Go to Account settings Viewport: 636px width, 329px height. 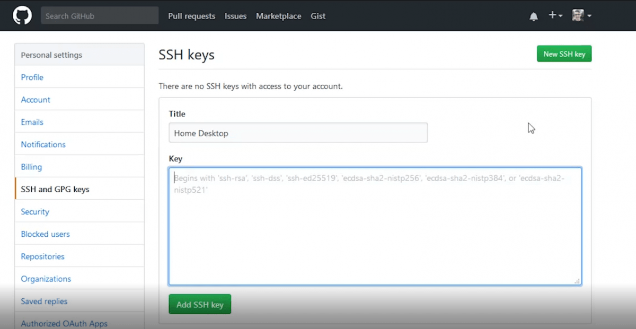[x=36, y=100]
